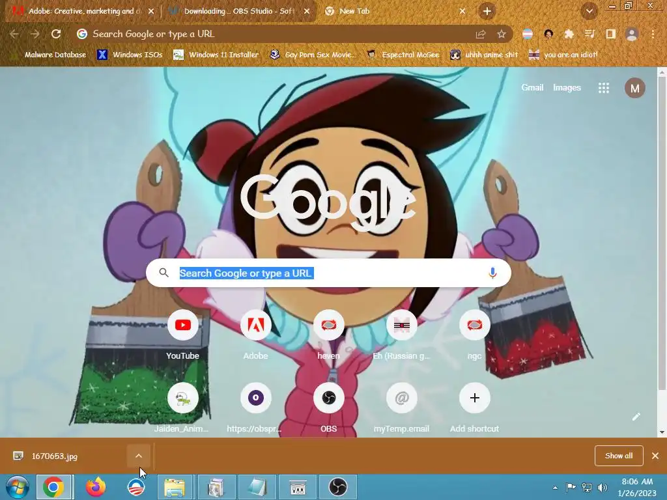Open the Adobe shortcut tile
Image resolution: width=667 pixels, height=500 pixels.
tap(255, 336)
